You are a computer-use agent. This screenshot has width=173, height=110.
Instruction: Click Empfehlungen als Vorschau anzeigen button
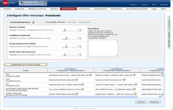(26, 64)
